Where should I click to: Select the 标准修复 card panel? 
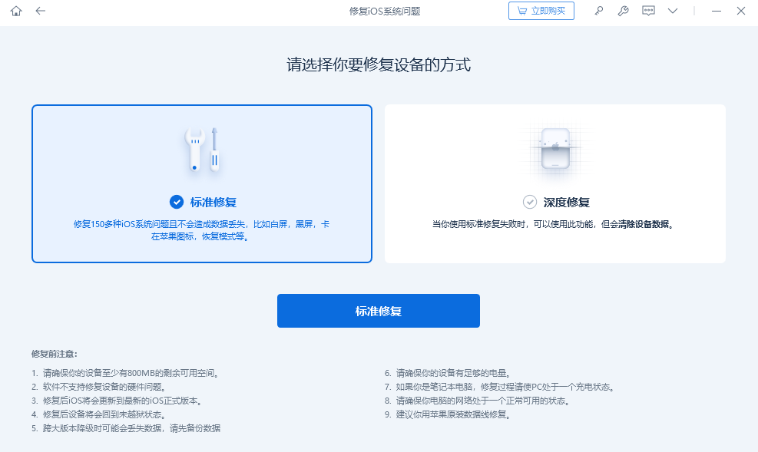202,183
